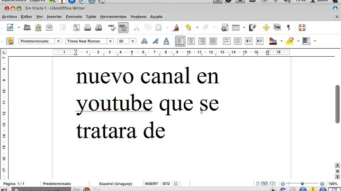Undo the last action

pyautogui.click(x=188, y=27)
